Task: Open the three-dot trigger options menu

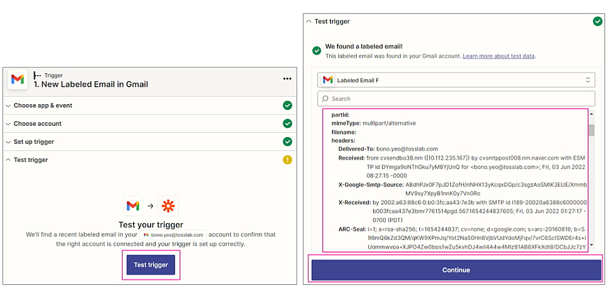Action: [287, 79]
